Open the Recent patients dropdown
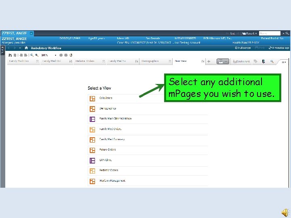Image resolution: width=291 pixels, height=218 pixels. (x=250, y=34)
